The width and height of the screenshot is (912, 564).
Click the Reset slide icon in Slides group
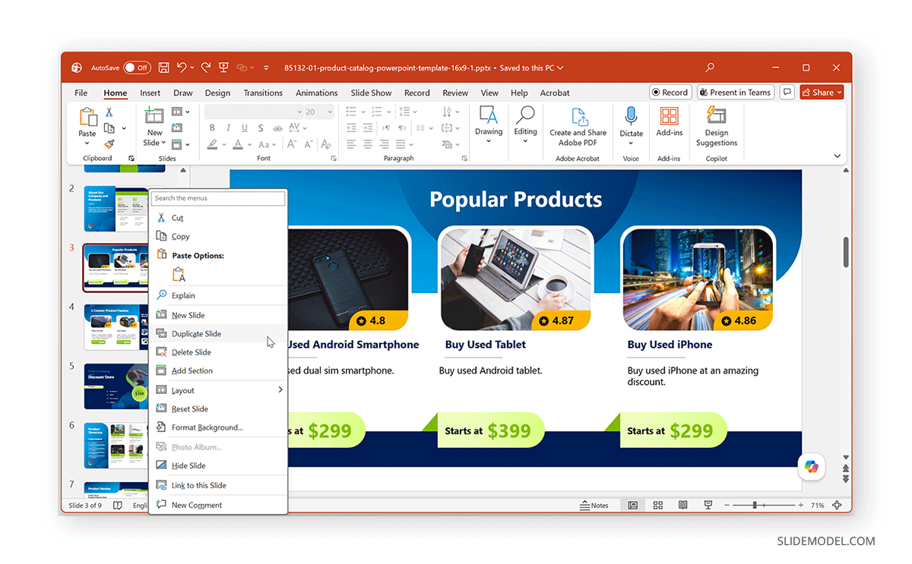point(176,128)
